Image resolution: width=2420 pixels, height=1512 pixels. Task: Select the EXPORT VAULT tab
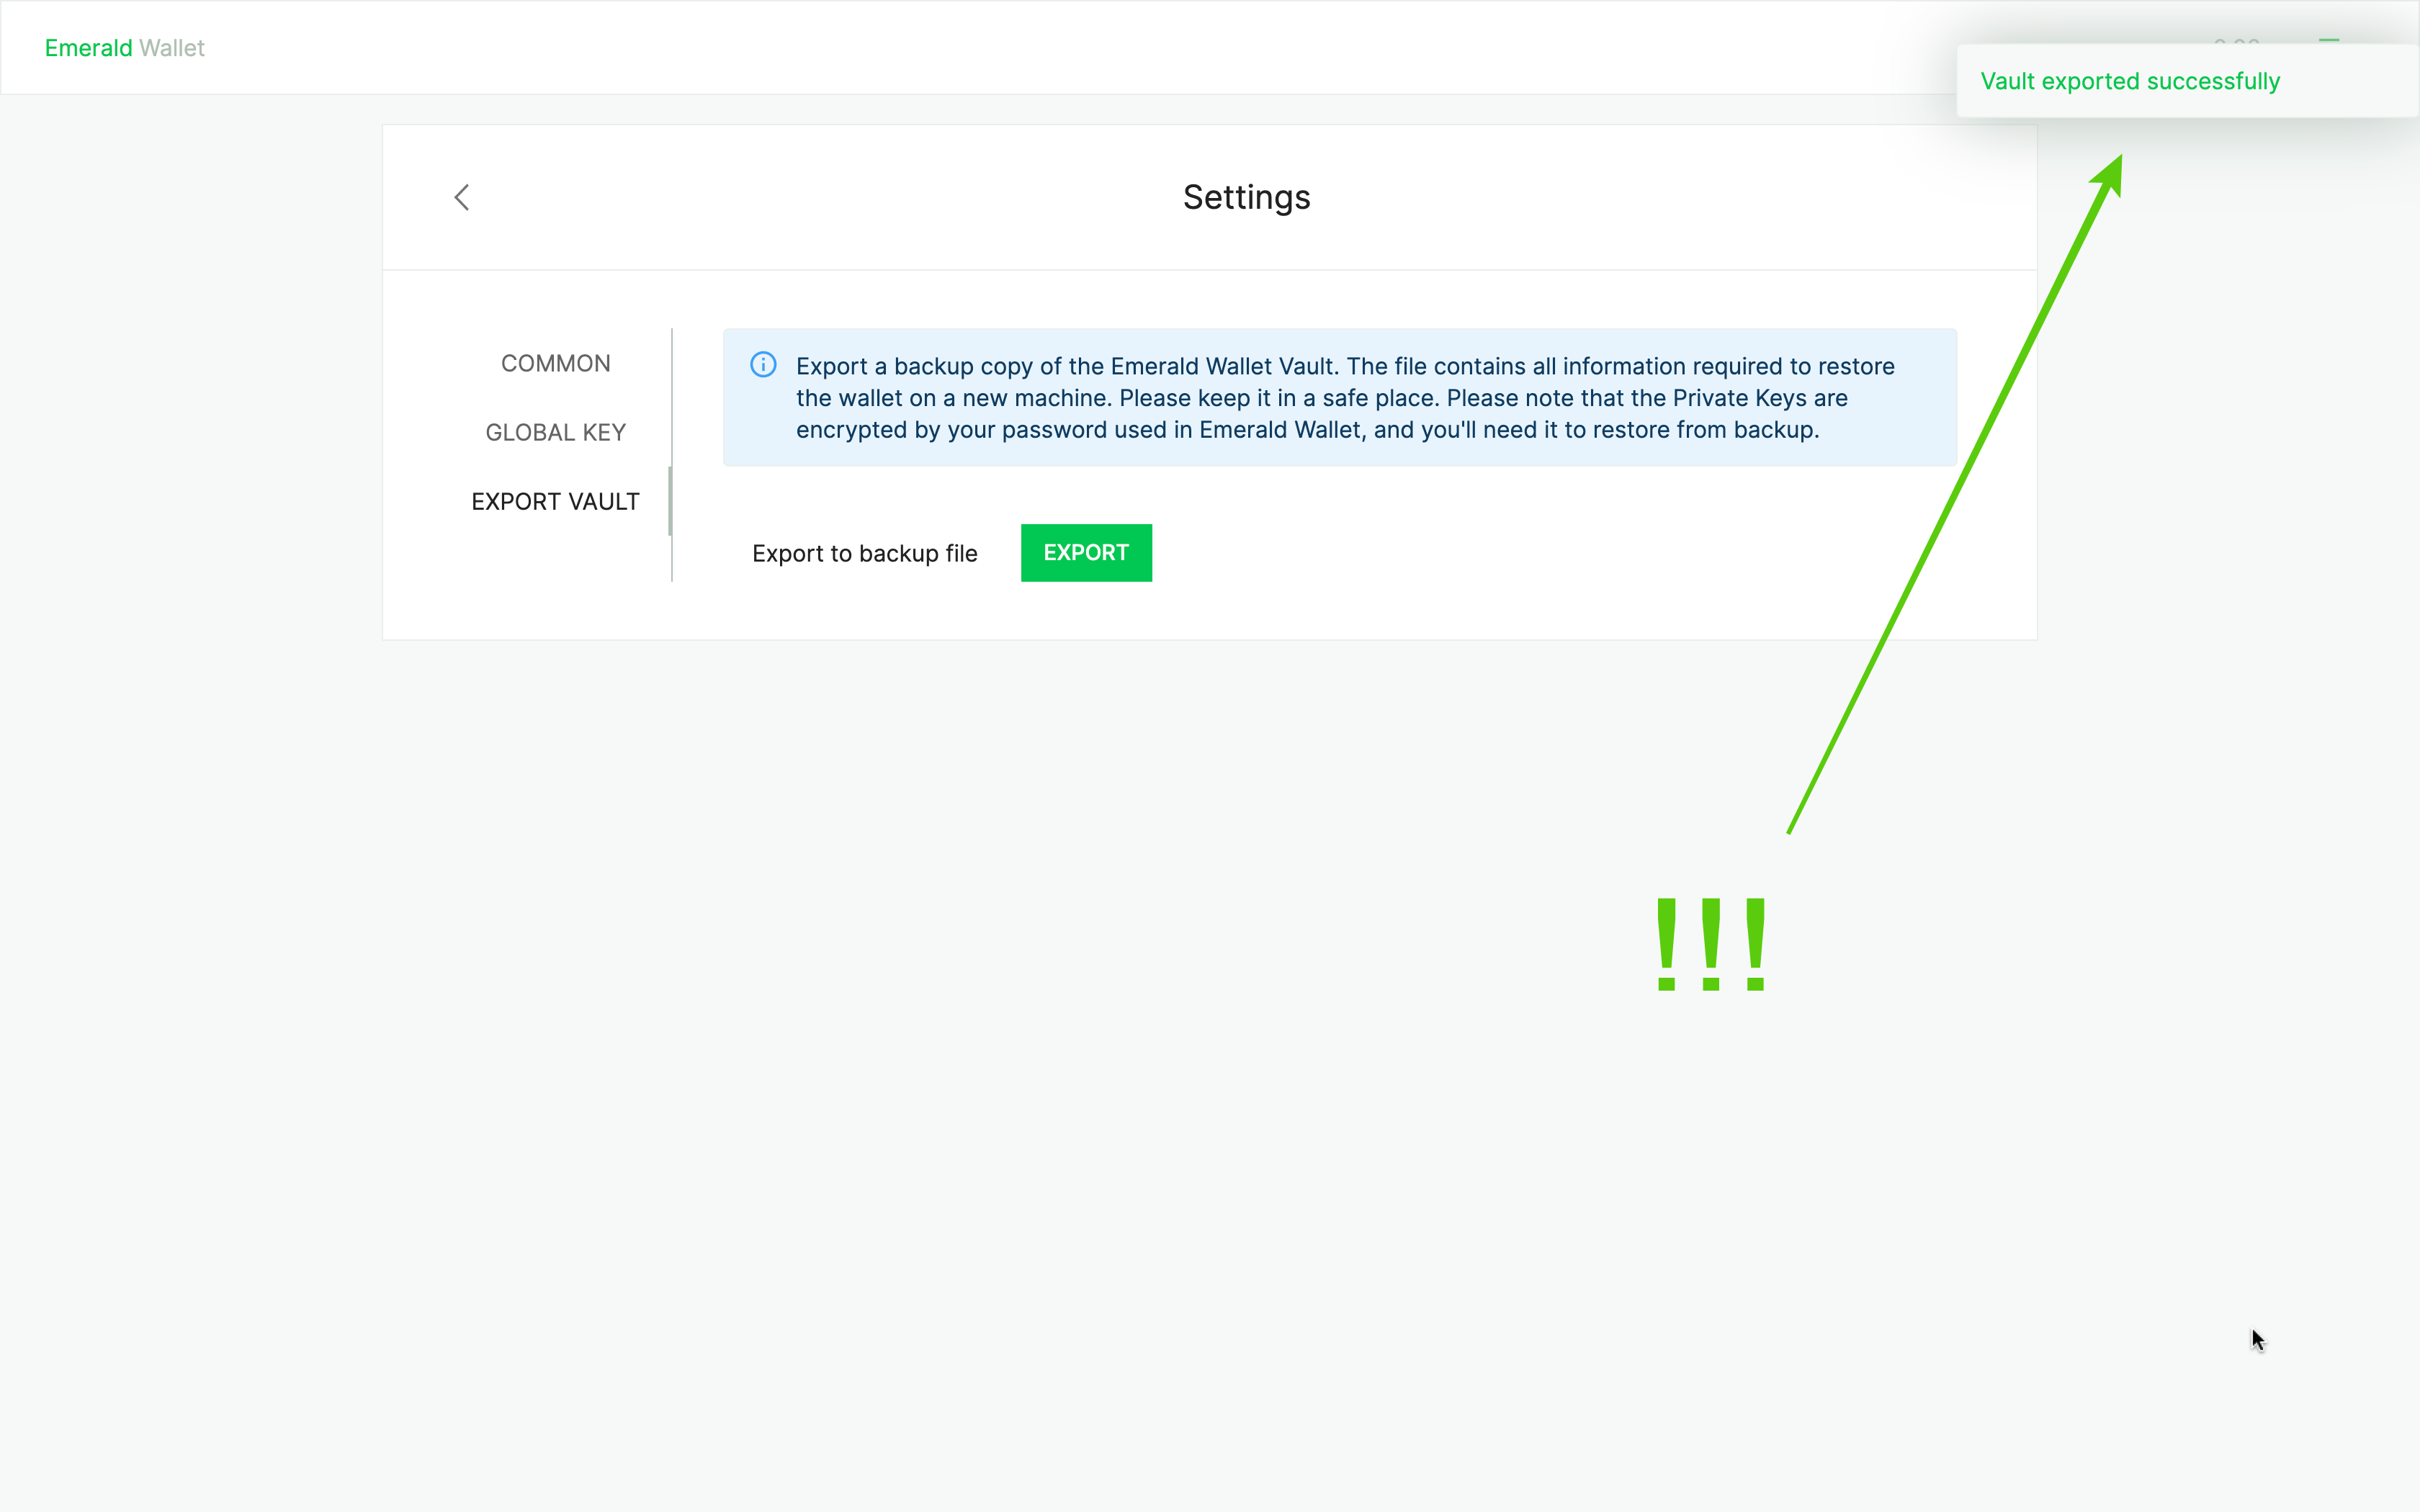(x=555, y=501)
